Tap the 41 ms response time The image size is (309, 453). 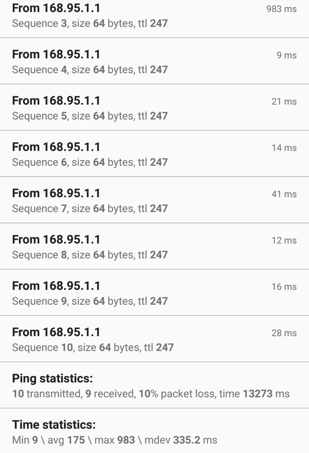[x=284, y=194]
